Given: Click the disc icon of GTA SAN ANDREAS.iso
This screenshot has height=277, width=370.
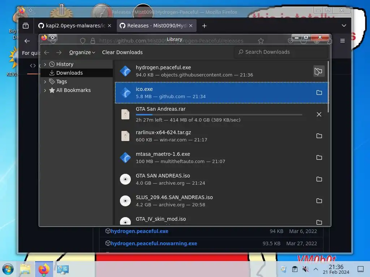Looking at the screenshot, I should click(125, 179).
